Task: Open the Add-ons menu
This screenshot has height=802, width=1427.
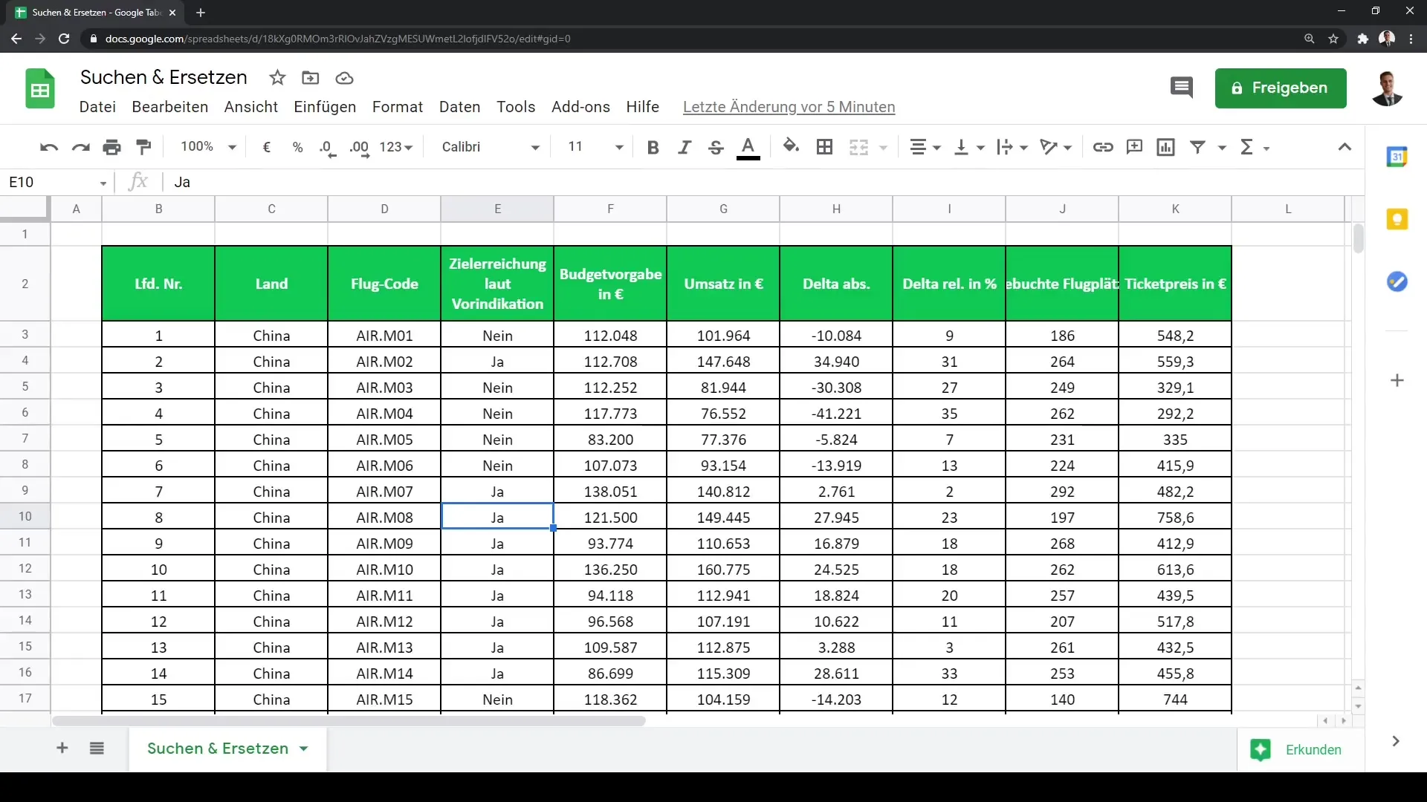Action: tap(580, 107)
